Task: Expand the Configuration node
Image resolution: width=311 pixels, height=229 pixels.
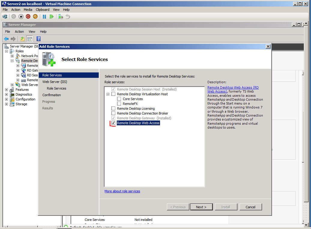Action: pyautogui.click(x=6, y=99)
